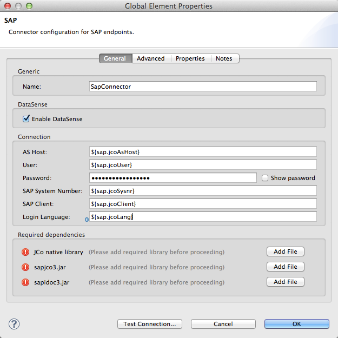Screen dimensions: 338x338
Task: Uncheck the Enable DataSense checkbox
Action: (26, 118)
